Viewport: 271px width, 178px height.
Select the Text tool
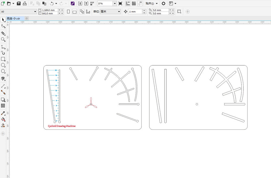[x=3, y=79]
